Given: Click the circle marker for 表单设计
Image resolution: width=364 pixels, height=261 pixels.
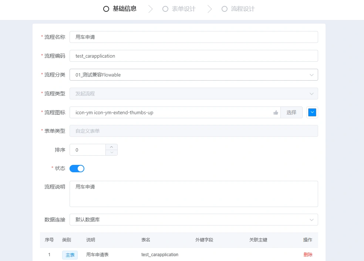Looking at the screenshot, I should pyautogui.click(x=165, y=9).
